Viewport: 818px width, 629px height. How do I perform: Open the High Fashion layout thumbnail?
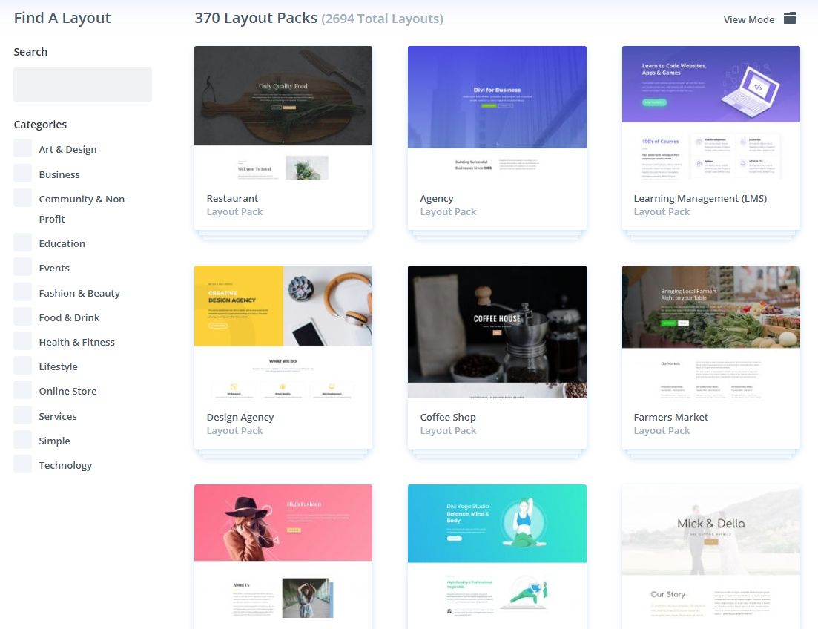pyautogui.click(x=283, y=552)
